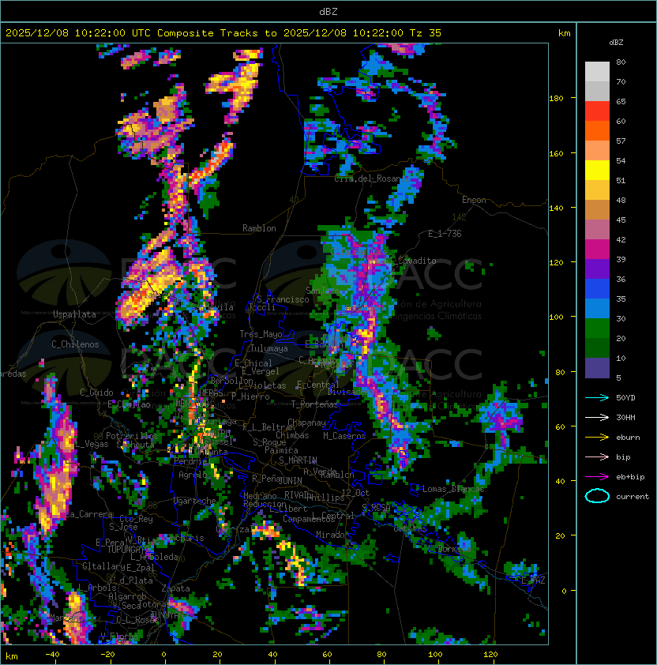Click the white 30HM arrow symbol in legend

pos(597,418)
